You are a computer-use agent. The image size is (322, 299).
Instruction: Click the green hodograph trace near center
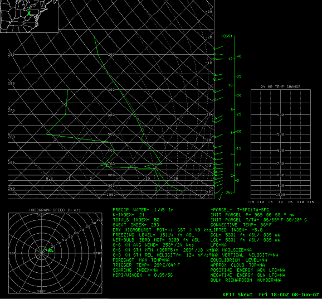click(x=48, y=250)
